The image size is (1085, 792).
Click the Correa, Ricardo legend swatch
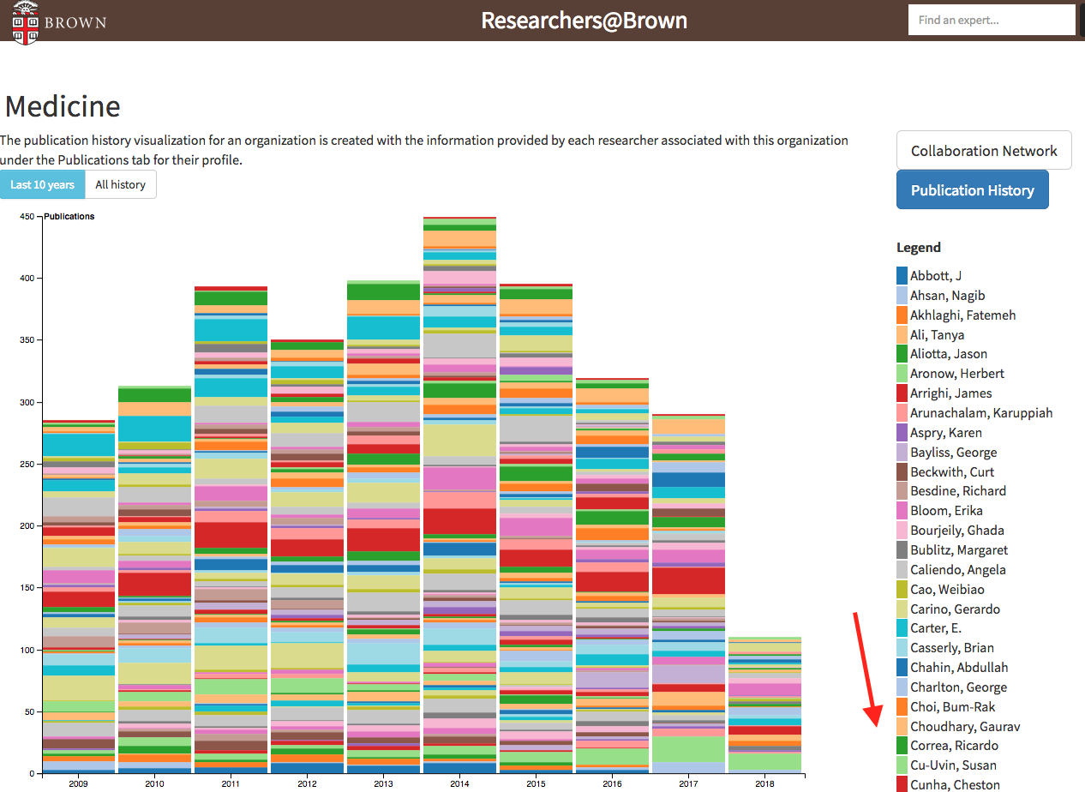[x=902, y=746]
